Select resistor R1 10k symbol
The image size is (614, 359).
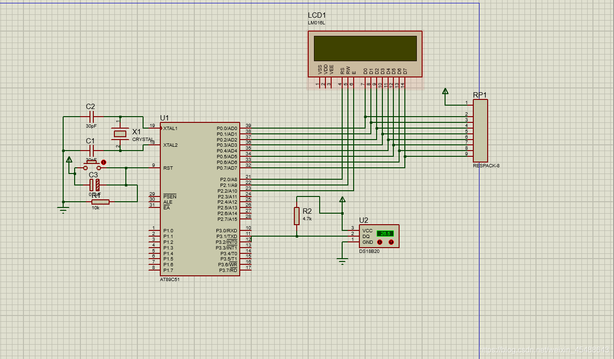100,202
